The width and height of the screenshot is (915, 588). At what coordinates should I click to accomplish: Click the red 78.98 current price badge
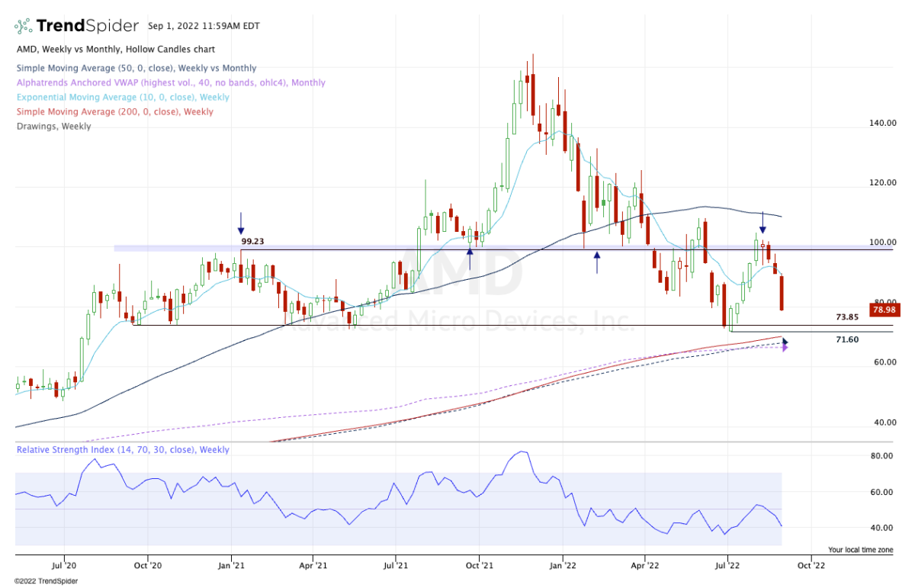coord(884,310)
